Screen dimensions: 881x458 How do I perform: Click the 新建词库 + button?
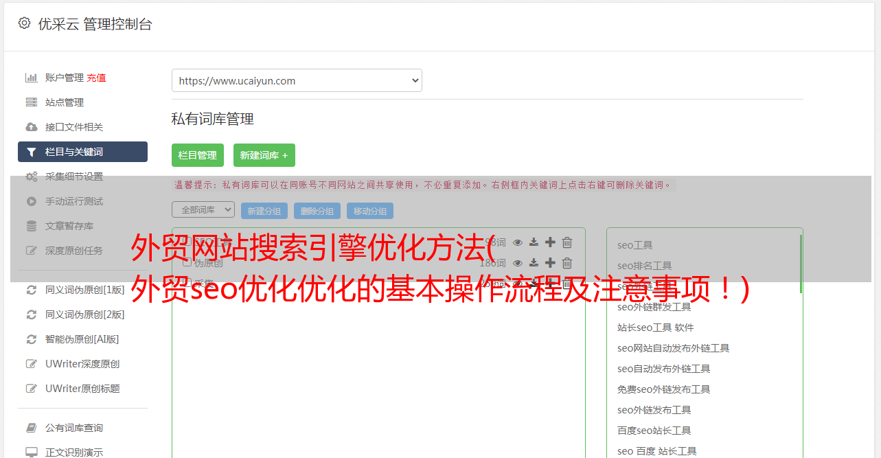[x=264, y=155]
